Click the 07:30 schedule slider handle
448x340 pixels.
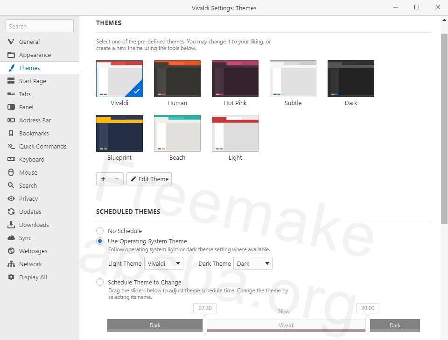pos(204,325)
